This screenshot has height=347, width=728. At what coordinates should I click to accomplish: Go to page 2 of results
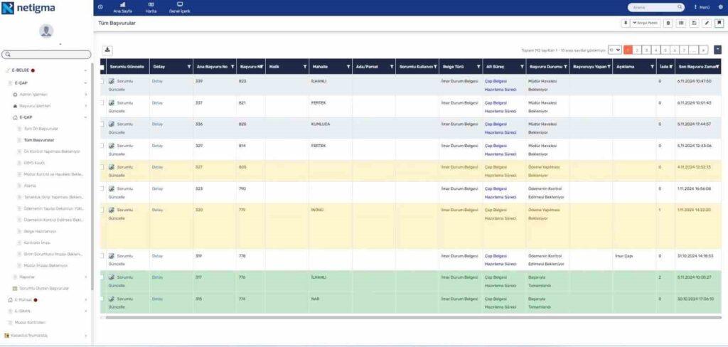click(x=638, y=50)
